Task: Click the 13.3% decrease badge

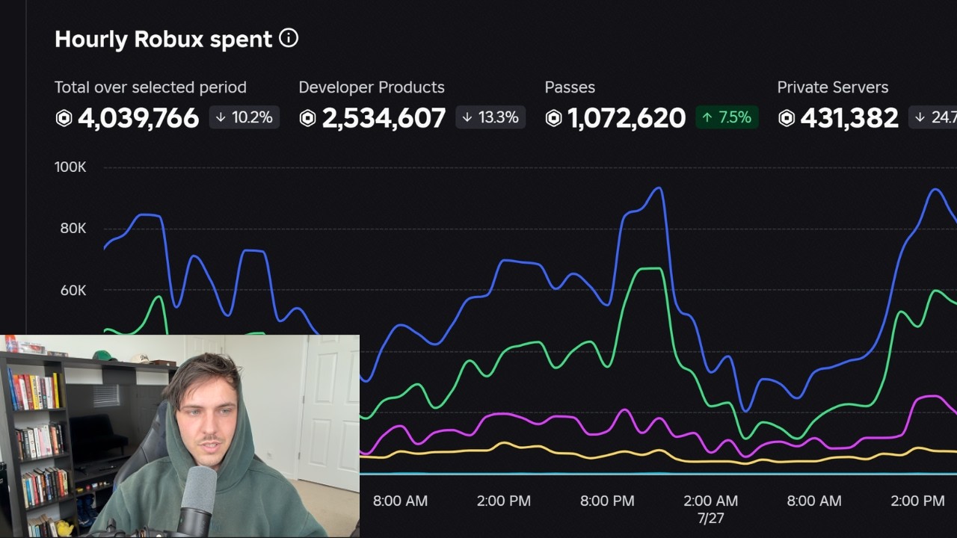Action: coord(490,117)
